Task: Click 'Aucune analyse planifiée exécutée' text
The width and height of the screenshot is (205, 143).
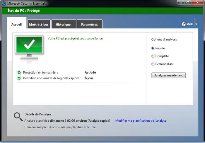Action: pyautogui.click(x=72, y=127)
